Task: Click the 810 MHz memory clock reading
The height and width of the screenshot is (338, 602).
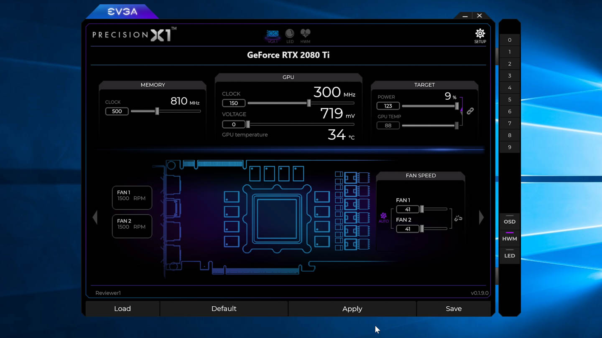Action: (185, 101)
